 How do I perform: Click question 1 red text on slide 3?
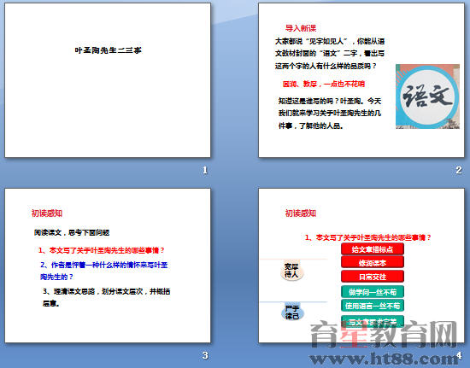(102, 250)
